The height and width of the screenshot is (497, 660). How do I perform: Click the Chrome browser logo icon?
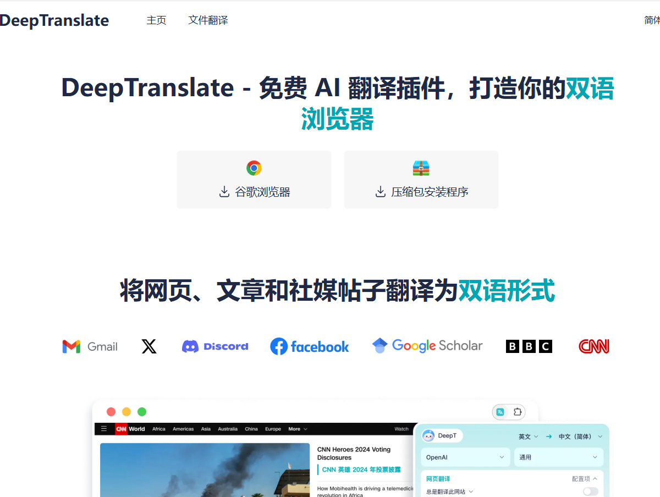tap(254, 168)
